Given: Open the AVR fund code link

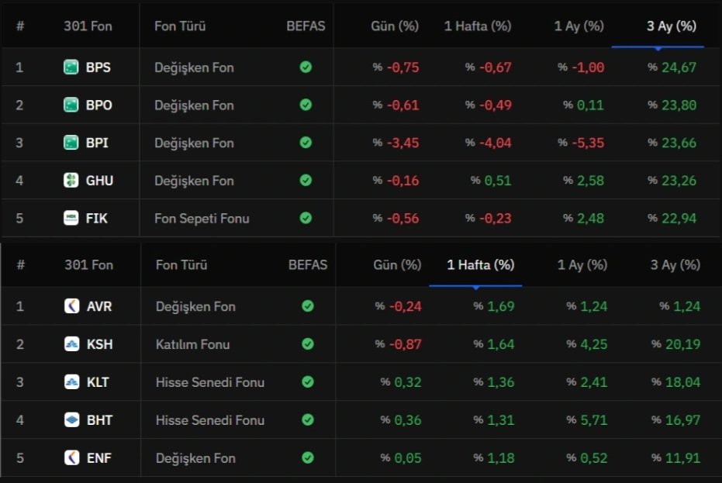Looking at the screenshot, I should coord(99,306).
